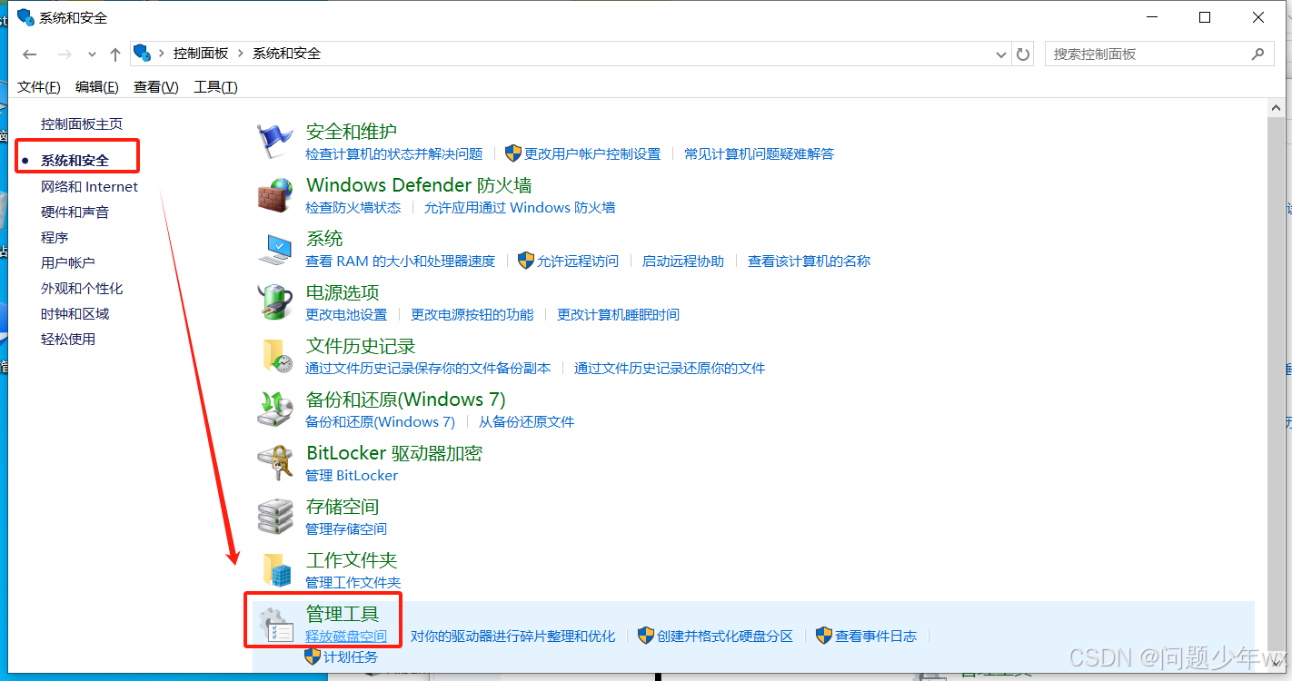Open 启动远程协助 link
Viewport: 1292px width, 681px height.
pos(683,262)
